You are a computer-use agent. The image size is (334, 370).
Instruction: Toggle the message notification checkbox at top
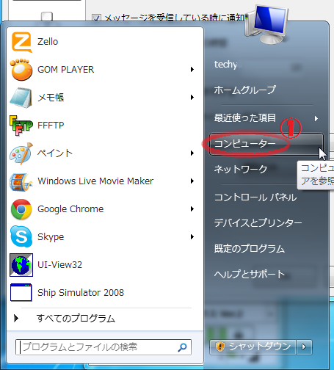click(96, 18)
